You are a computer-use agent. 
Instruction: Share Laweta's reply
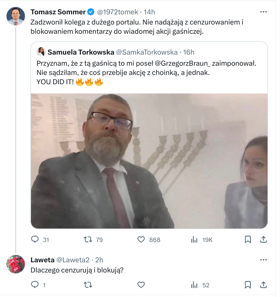pos(263,285)
